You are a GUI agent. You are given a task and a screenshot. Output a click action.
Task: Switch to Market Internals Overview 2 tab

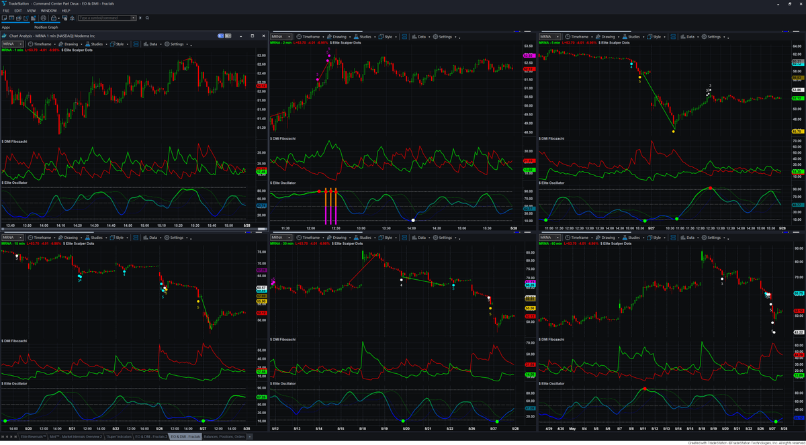click(x=76, y=437)
